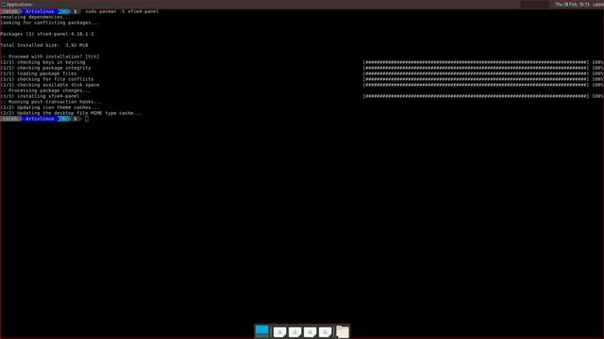
Task: Launch the dock item beside Show Desktop icon
Action: click(x=279, y=331)
